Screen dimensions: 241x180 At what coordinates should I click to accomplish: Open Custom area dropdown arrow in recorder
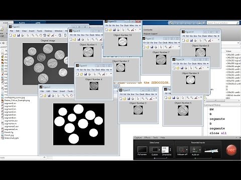point(159,149)
